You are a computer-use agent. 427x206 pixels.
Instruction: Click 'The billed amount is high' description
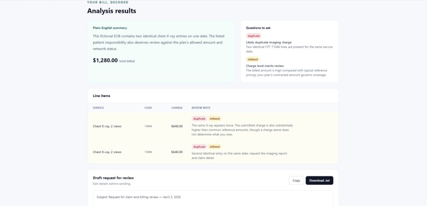287,73
